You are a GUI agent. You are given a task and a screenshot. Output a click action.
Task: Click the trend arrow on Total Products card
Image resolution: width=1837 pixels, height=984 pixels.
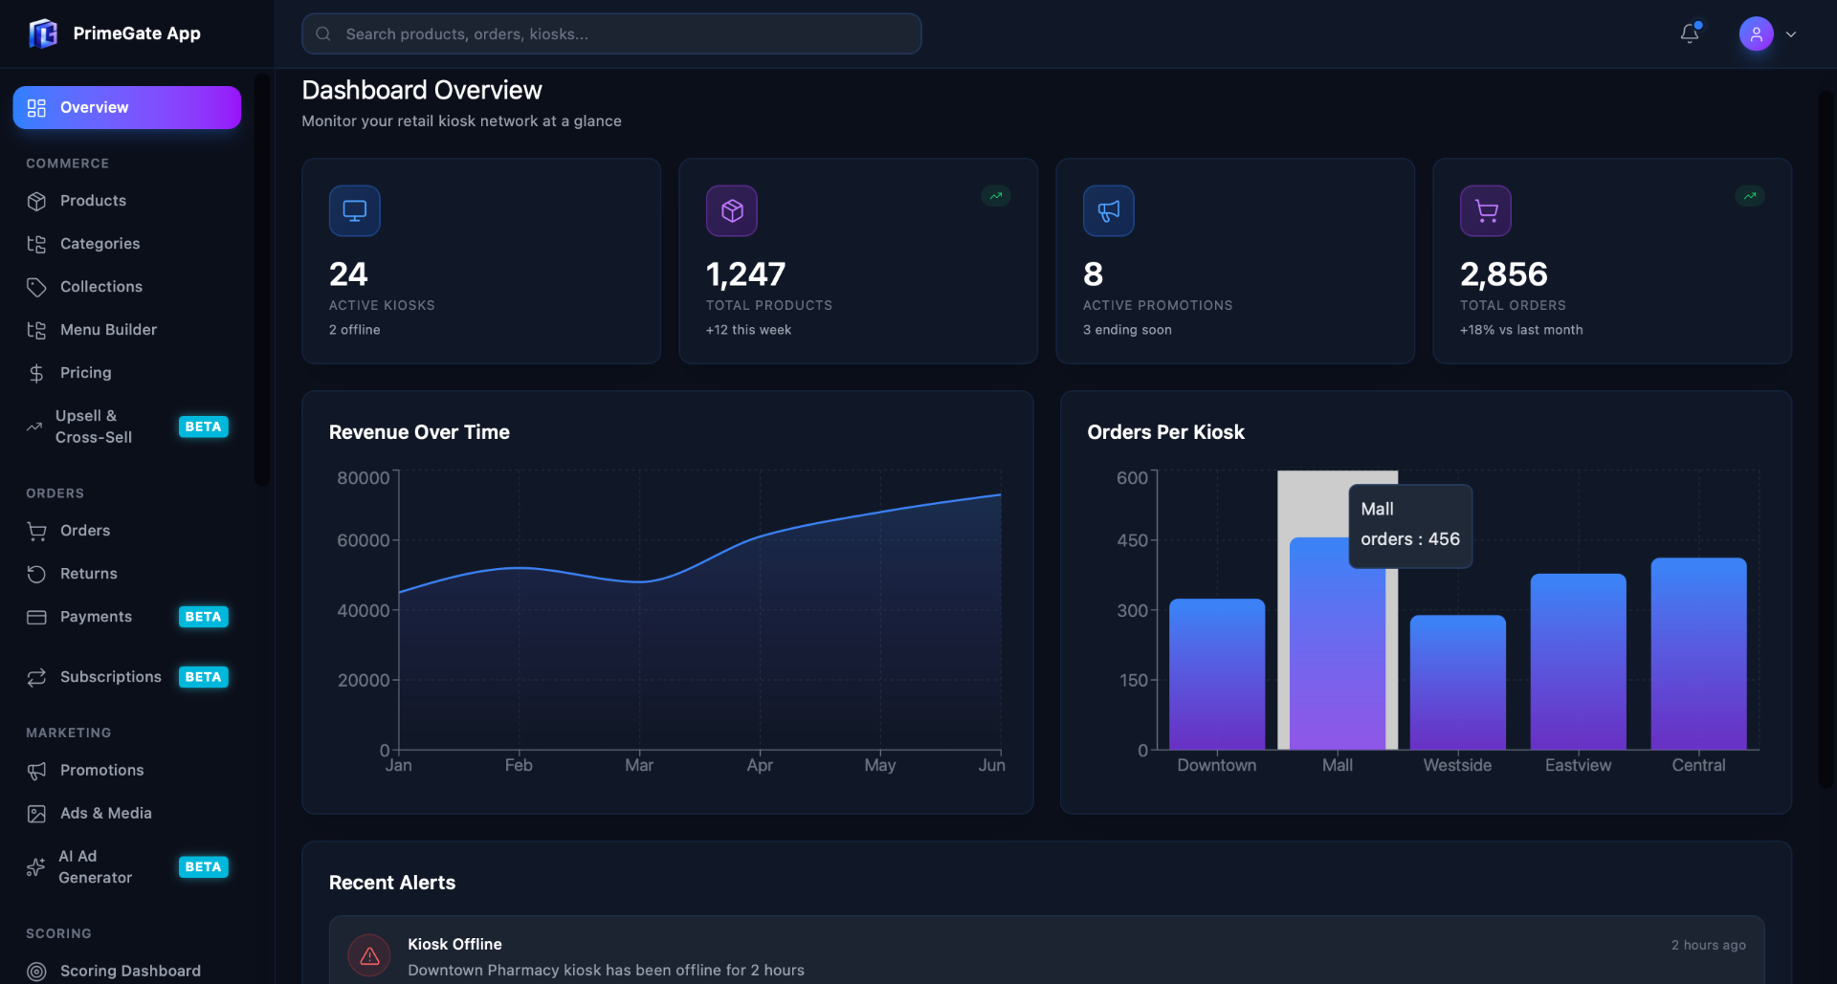[996, 196]
